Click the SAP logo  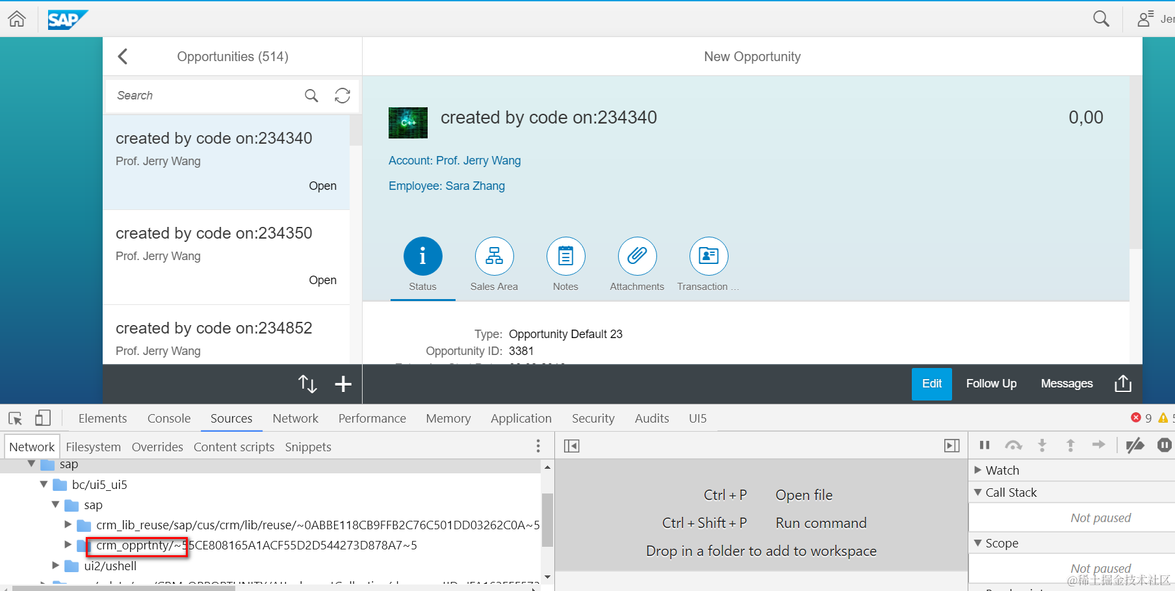pyautogui.click(x=68, y=20)
